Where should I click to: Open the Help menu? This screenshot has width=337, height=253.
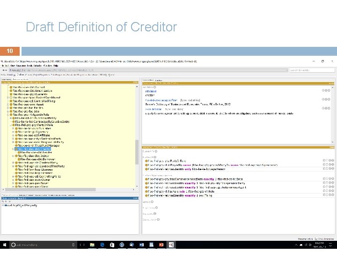56,66
